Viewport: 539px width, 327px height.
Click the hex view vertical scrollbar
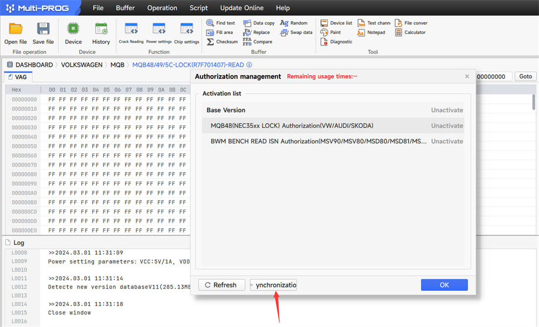(534, 102)
